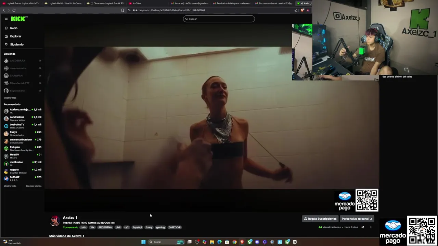Open mattkeelan recommended channel
The width and height of the screenshot is (438, 246).
coord(22,163)
